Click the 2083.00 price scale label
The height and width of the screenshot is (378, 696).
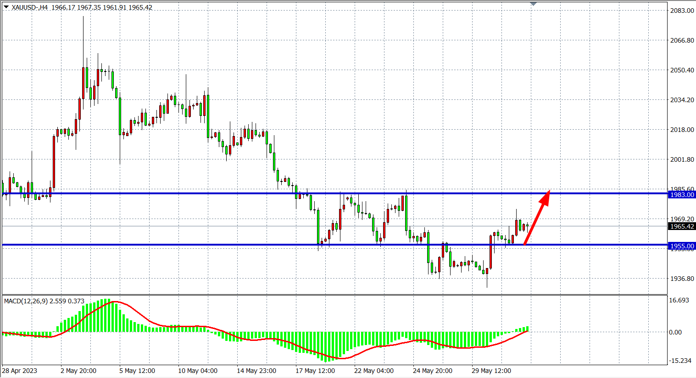(682, 11)
